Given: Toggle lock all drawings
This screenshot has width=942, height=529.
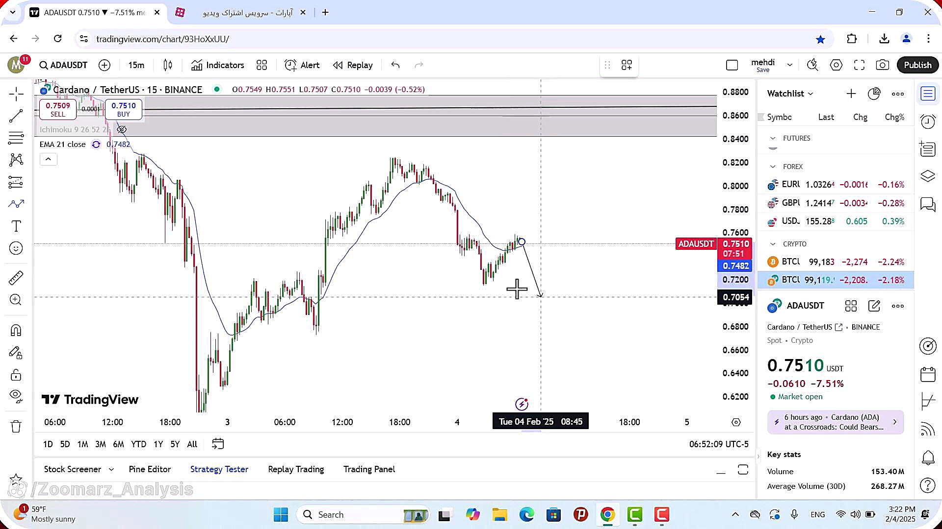Looking at the screenshot, I should tap(16, 375).
